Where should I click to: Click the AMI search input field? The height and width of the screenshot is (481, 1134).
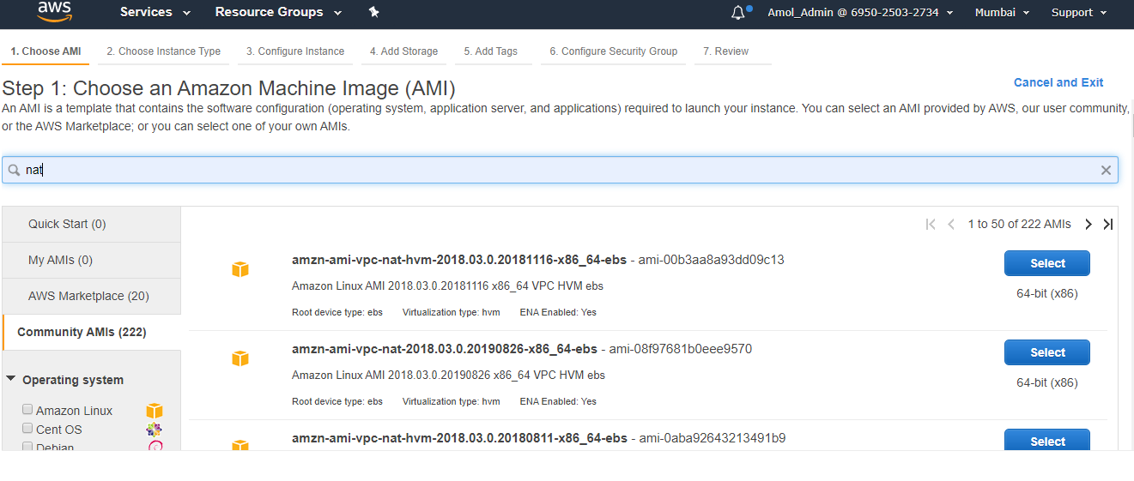pos(558,170)
